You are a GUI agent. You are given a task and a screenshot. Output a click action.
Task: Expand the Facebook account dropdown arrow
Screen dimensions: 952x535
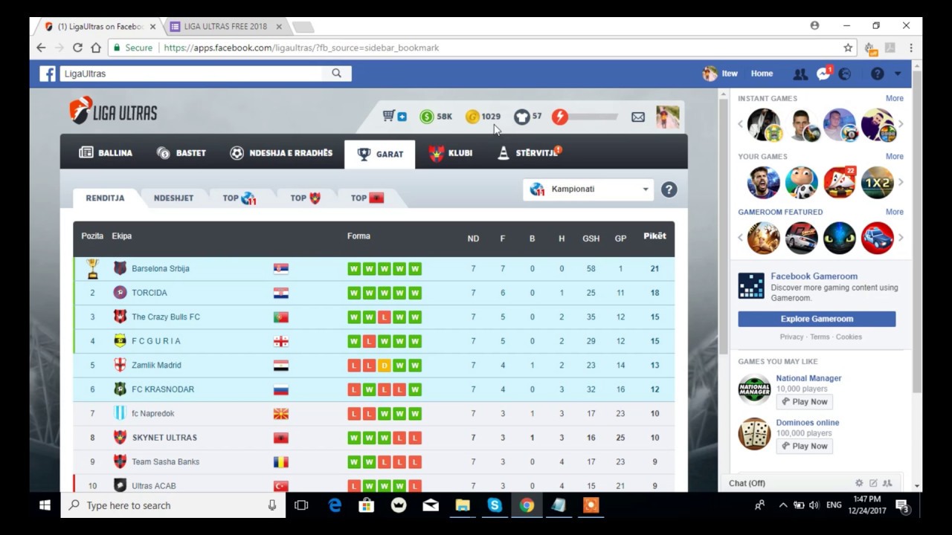tap(898, 74)
